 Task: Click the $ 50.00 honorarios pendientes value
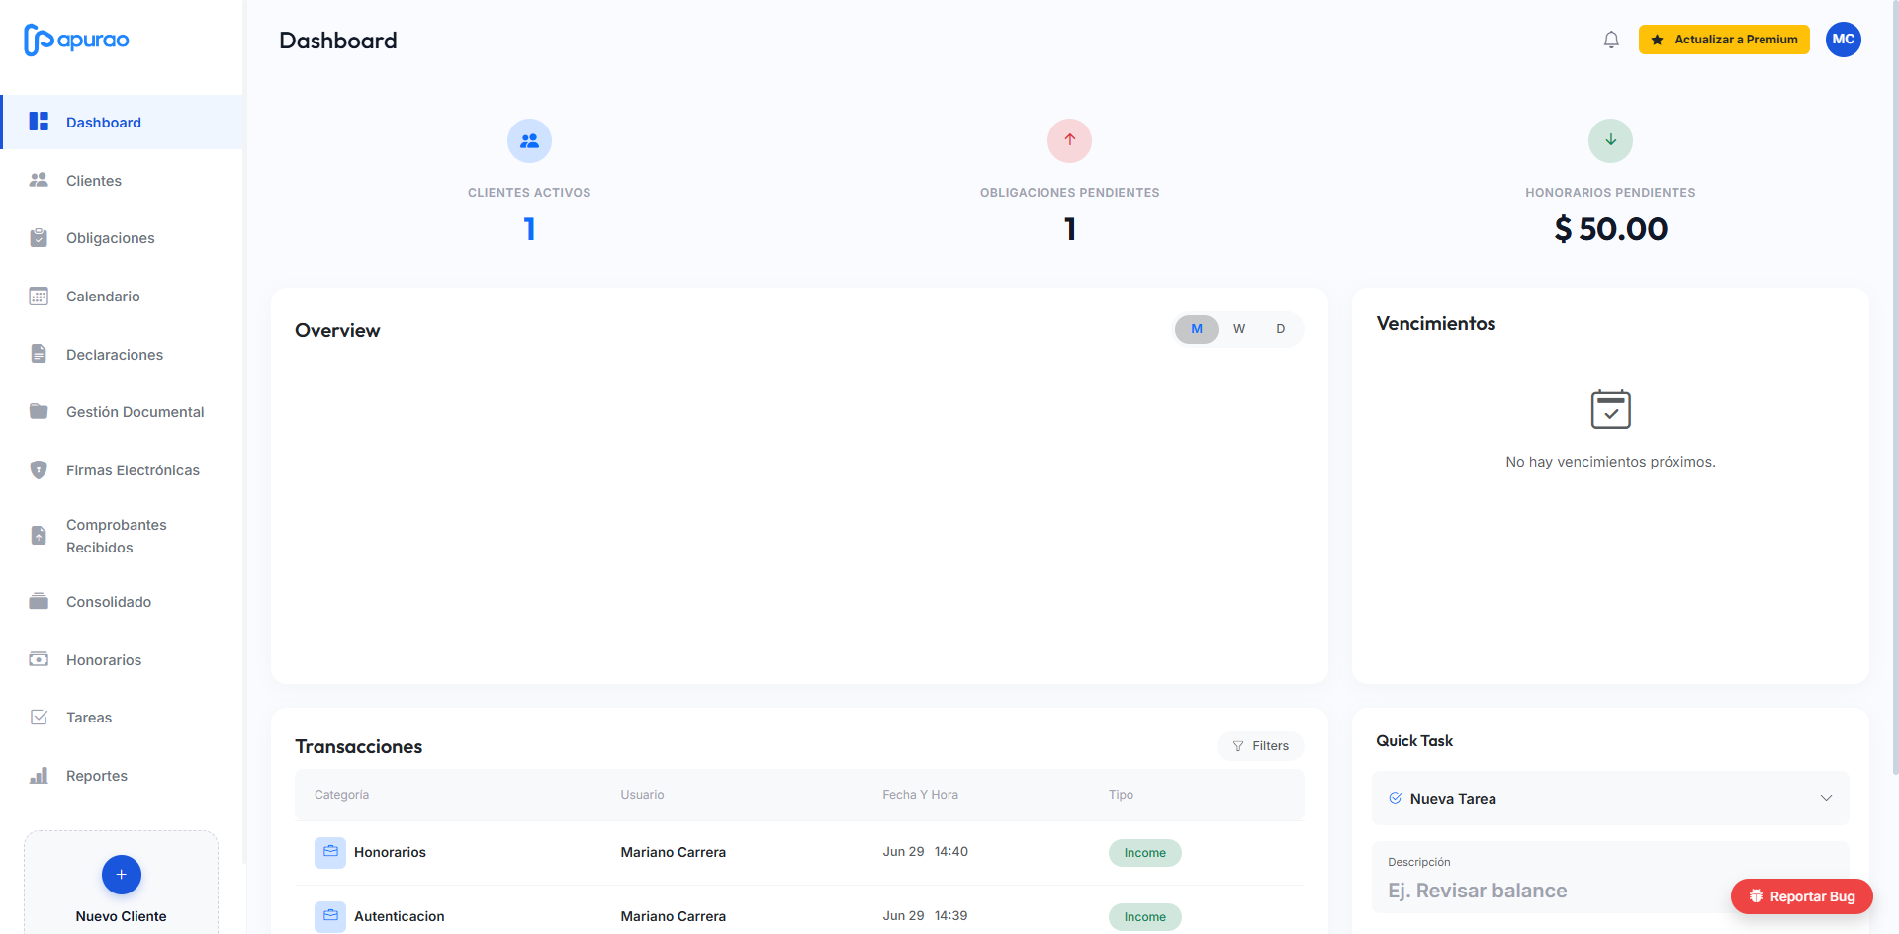(x=1610, y=229)
